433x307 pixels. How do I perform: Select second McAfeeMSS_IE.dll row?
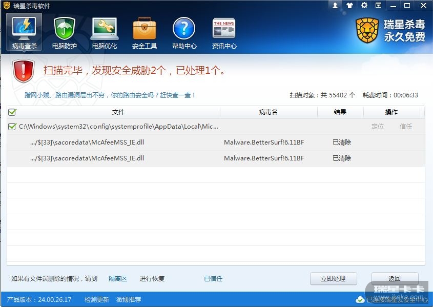tap(216, 158)
